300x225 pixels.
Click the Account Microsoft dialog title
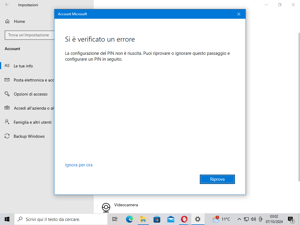[73, 14]
